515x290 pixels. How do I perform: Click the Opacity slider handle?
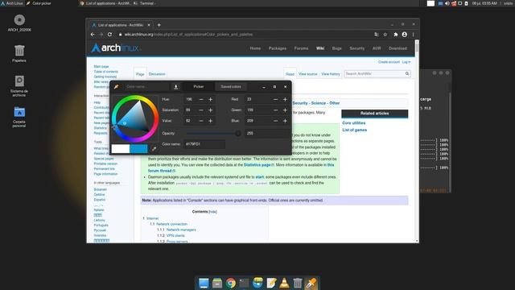coord(238,133)
